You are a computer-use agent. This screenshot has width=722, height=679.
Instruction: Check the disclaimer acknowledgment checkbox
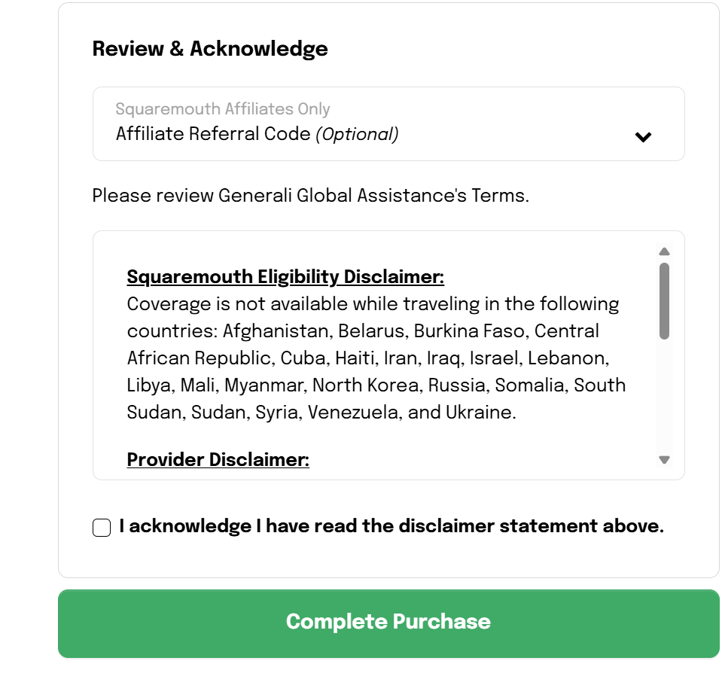click(x=101, y=527)
